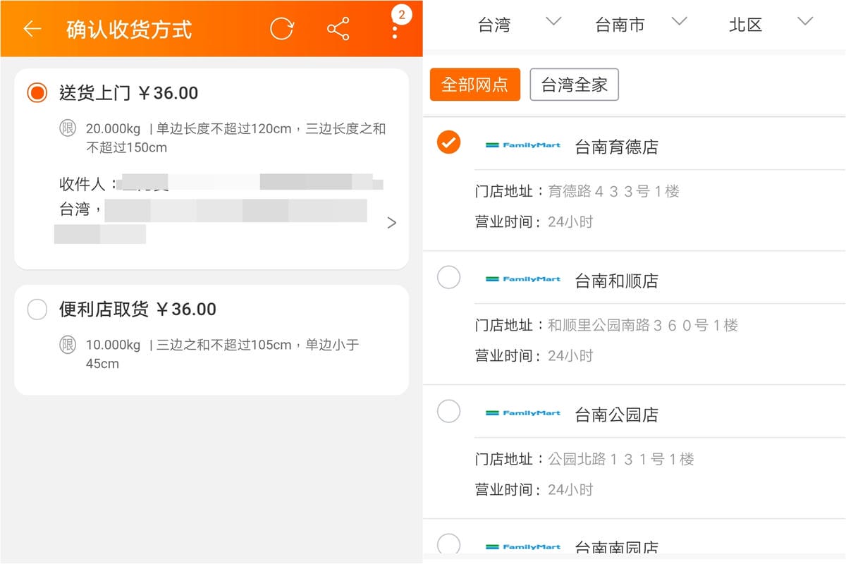Switch to the 台湾全家 filter
846x564 pixels.
(574, 84)
